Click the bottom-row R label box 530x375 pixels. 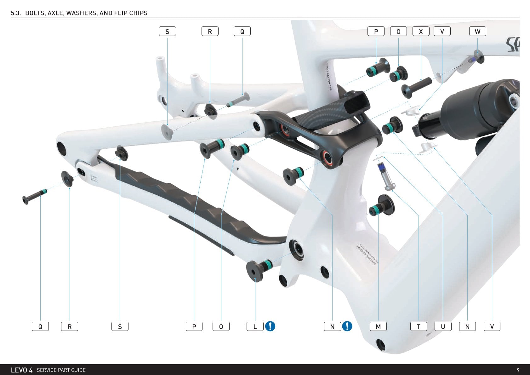[70, 326]
